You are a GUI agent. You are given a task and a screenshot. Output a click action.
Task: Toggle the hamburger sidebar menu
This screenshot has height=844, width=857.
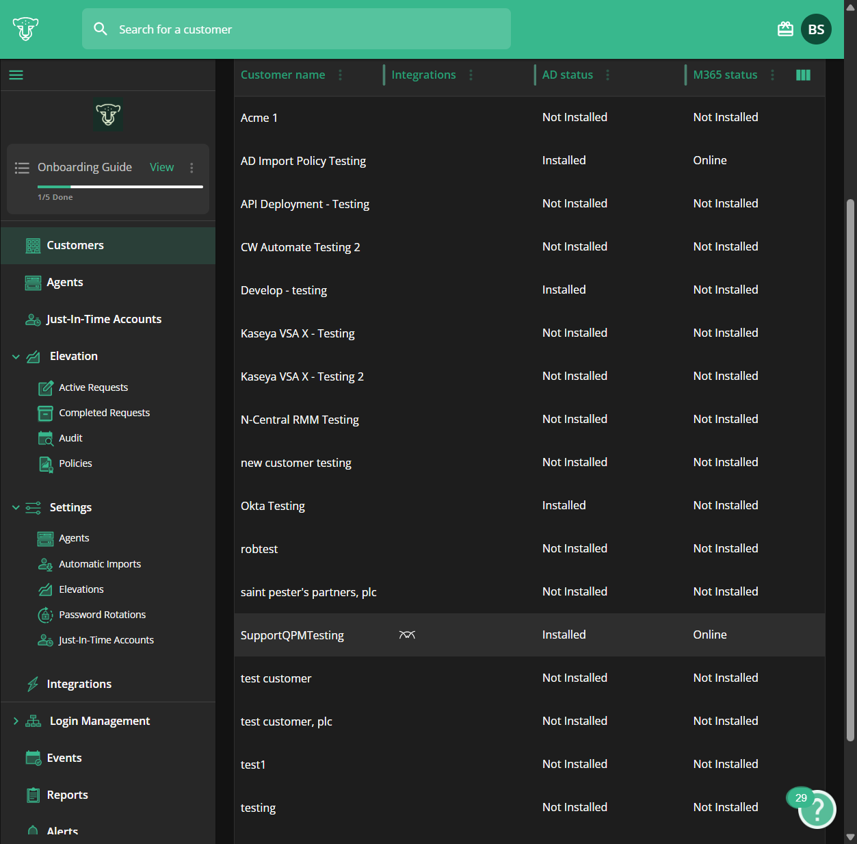(x=16, y=75)
